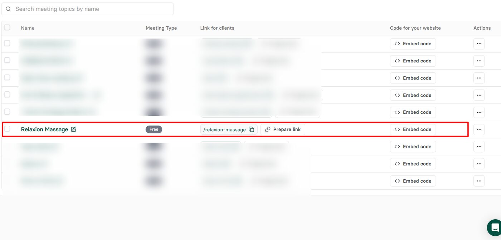Viewport: 501px width, 240px height.
Task: Check the first row's checkbox
Action: 7,43
